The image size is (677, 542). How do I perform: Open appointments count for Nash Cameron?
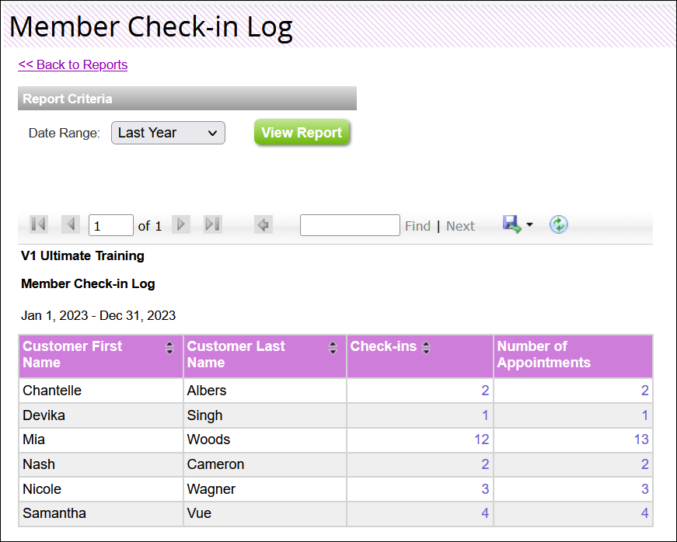[644, 464]
